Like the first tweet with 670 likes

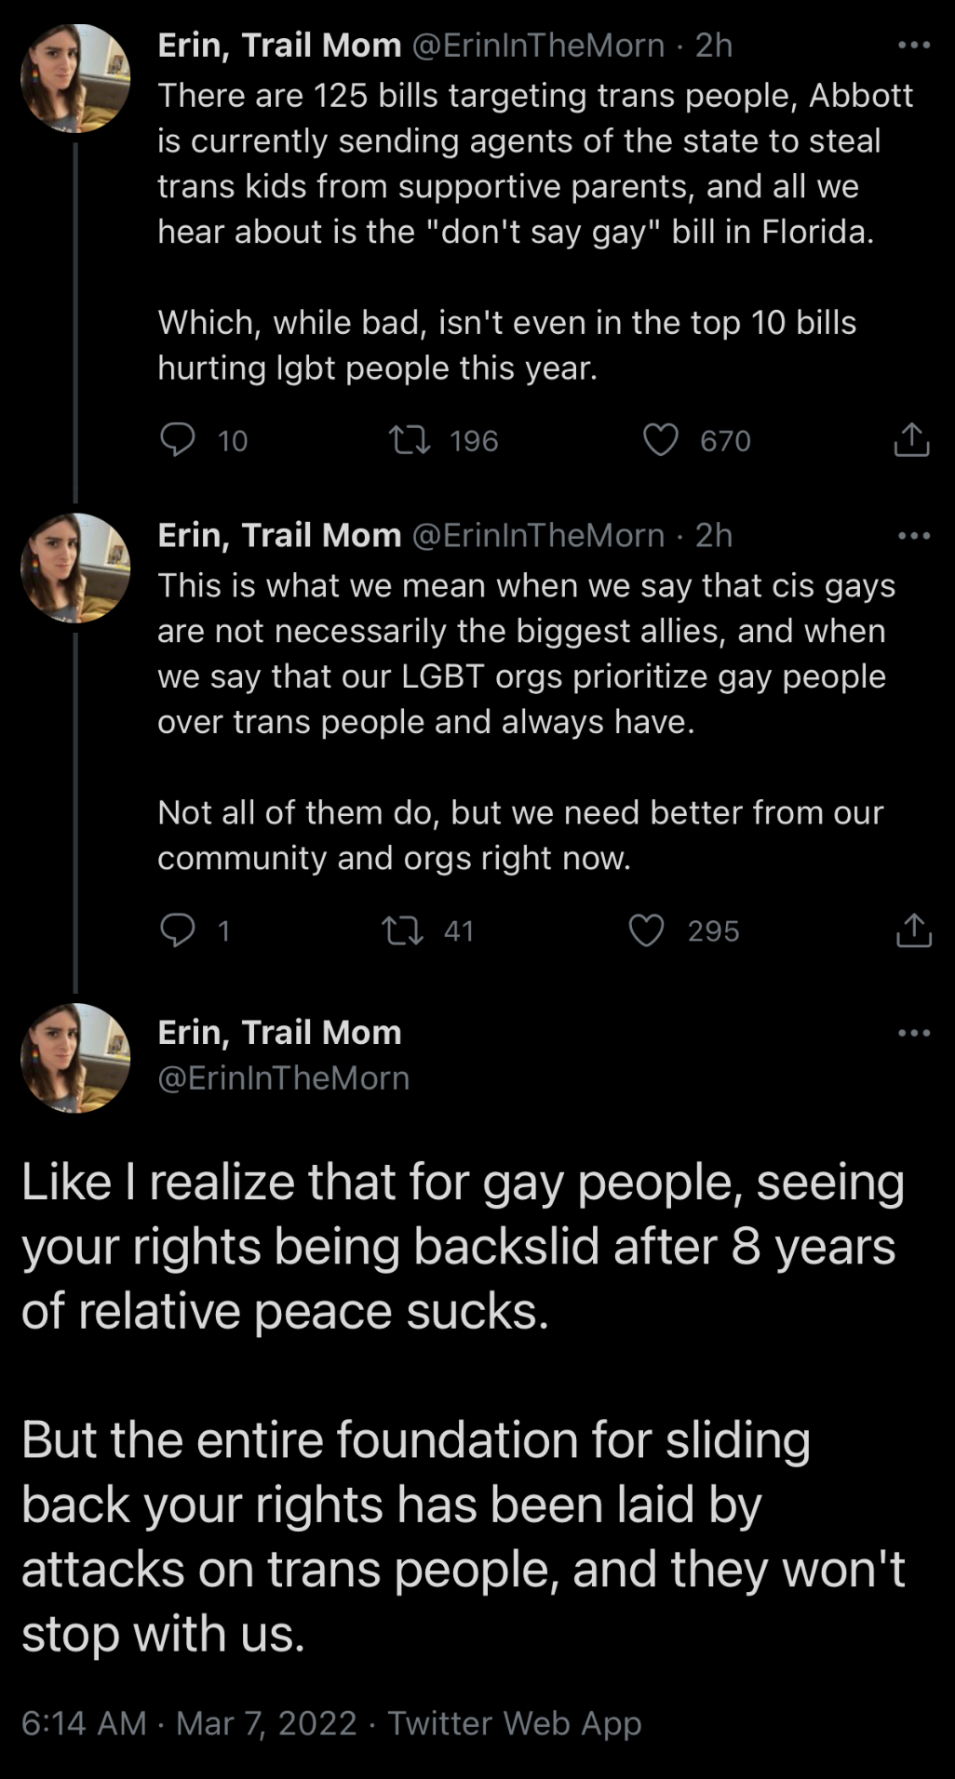click(661, 439)
